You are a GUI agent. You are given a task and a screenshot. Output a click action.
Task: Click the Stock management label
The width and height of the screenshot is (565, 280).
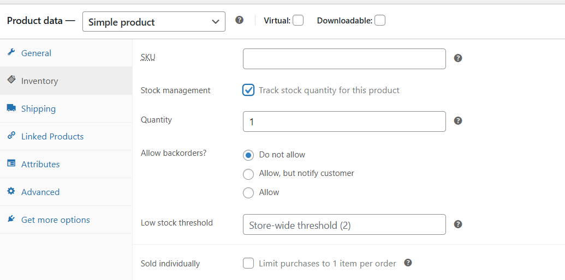175,90
